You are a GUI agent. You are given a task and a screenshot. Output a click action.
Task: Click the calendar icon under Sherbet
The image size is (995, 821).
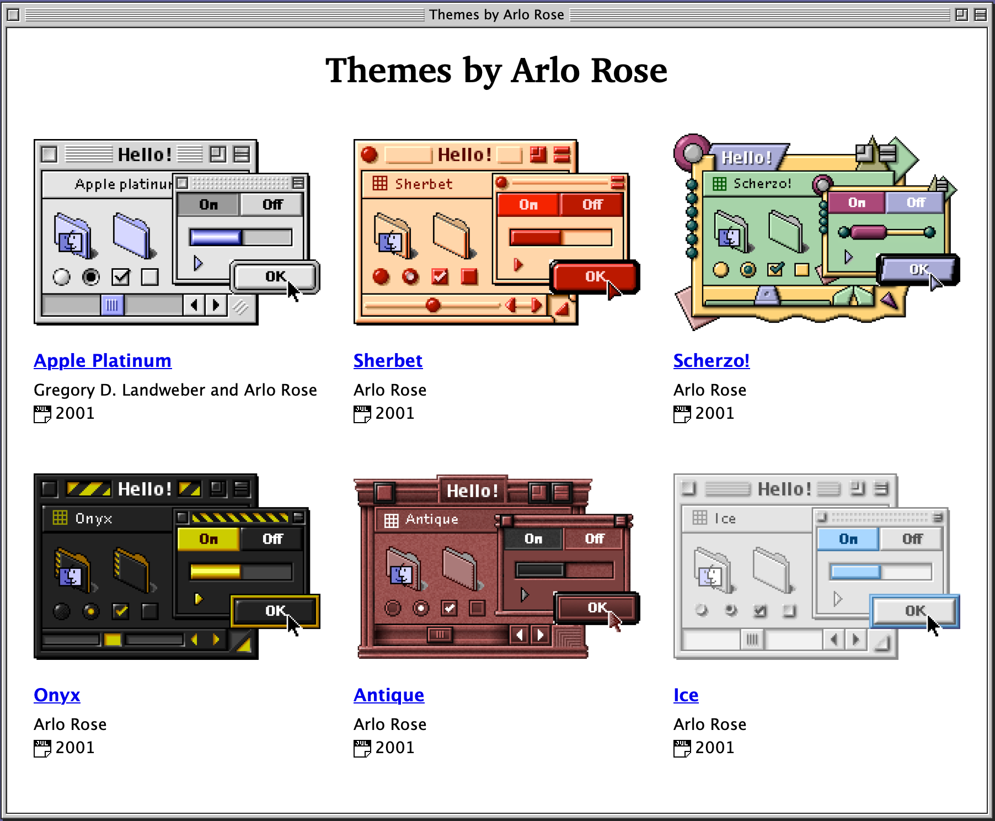(362, 414)
